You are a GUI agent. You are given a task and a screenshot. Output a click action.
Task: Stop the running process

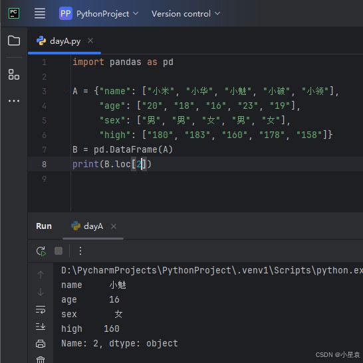[59, 251]
